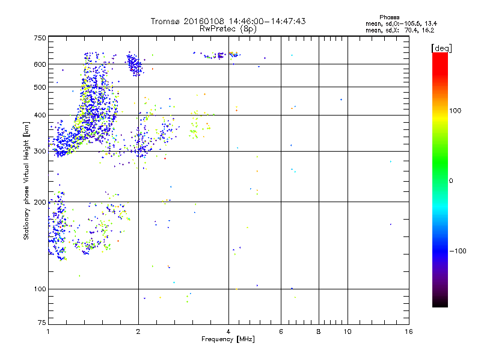Click the colorbar tick label '0'
481x361 pixels.
tap(450, 181)
